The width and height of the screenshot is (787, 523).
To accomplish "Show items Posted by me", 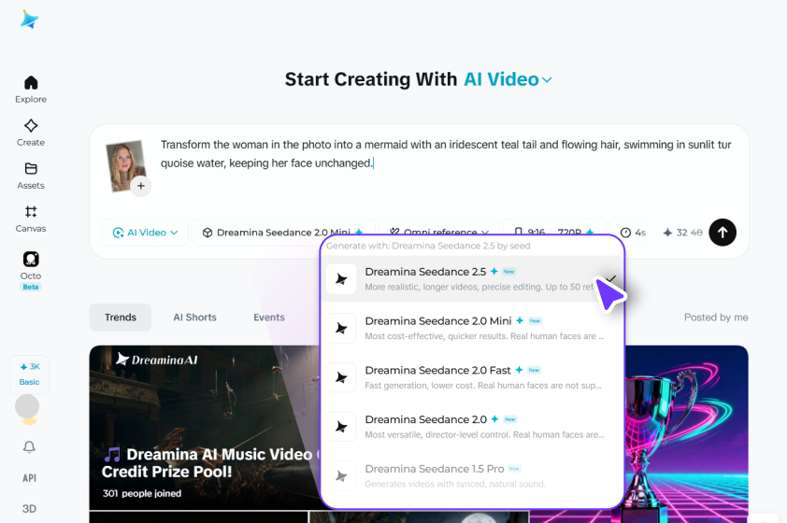I will pos(716,317).
